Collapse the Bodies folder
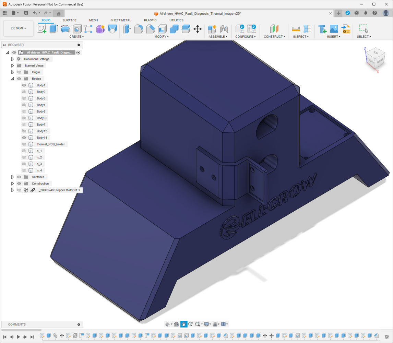 (x=12, y=79)
